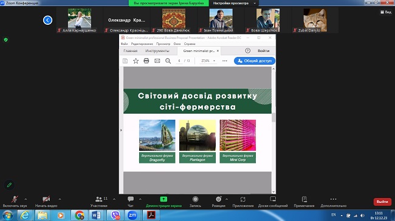
Task: Click the help question mark in Acrobat
Action: pyautogui.click(x=247, y=51)
